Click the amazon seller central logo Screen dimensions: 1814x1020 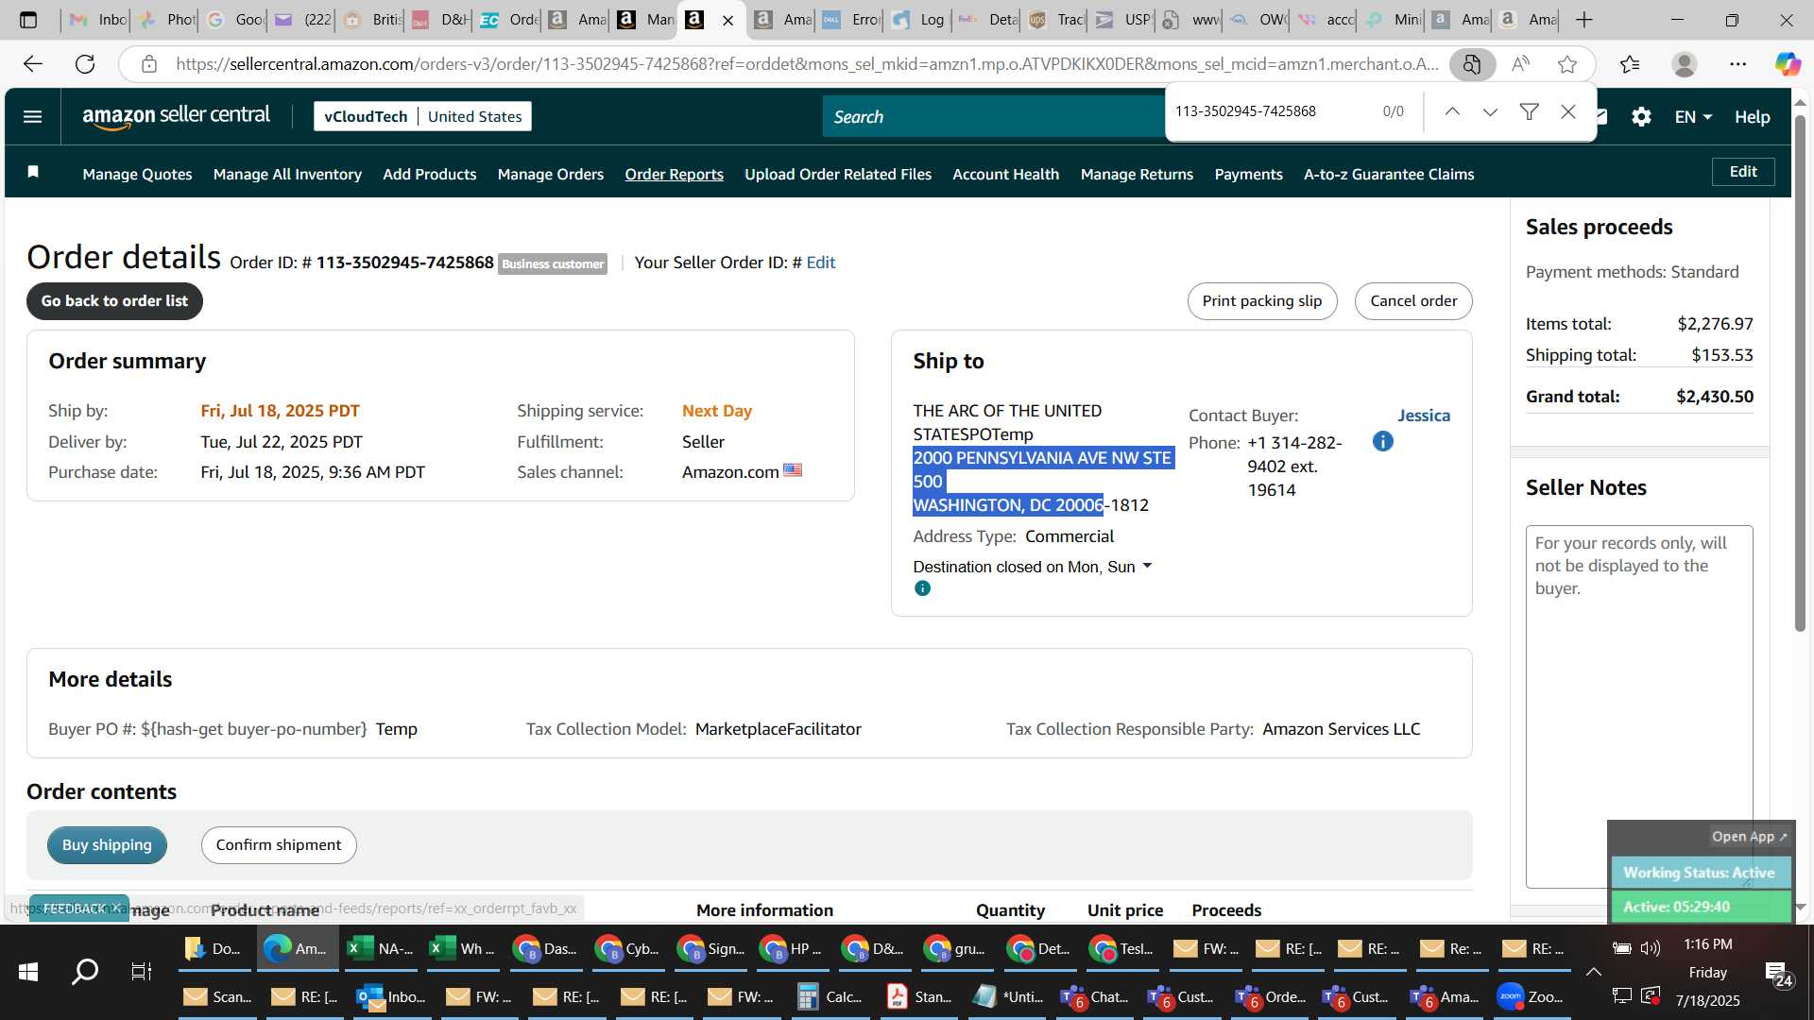[x=176, y=116]
